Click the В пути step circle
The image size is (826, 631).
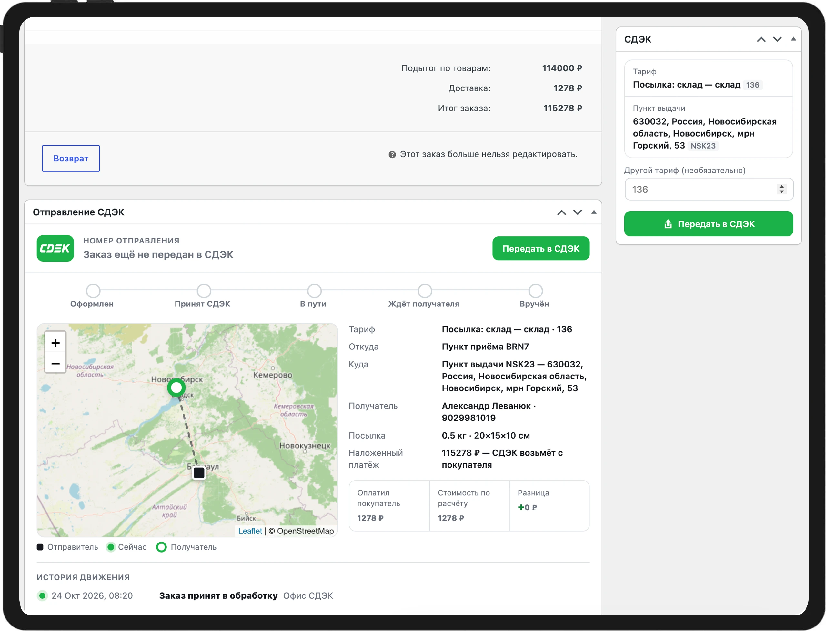[315, 291]
